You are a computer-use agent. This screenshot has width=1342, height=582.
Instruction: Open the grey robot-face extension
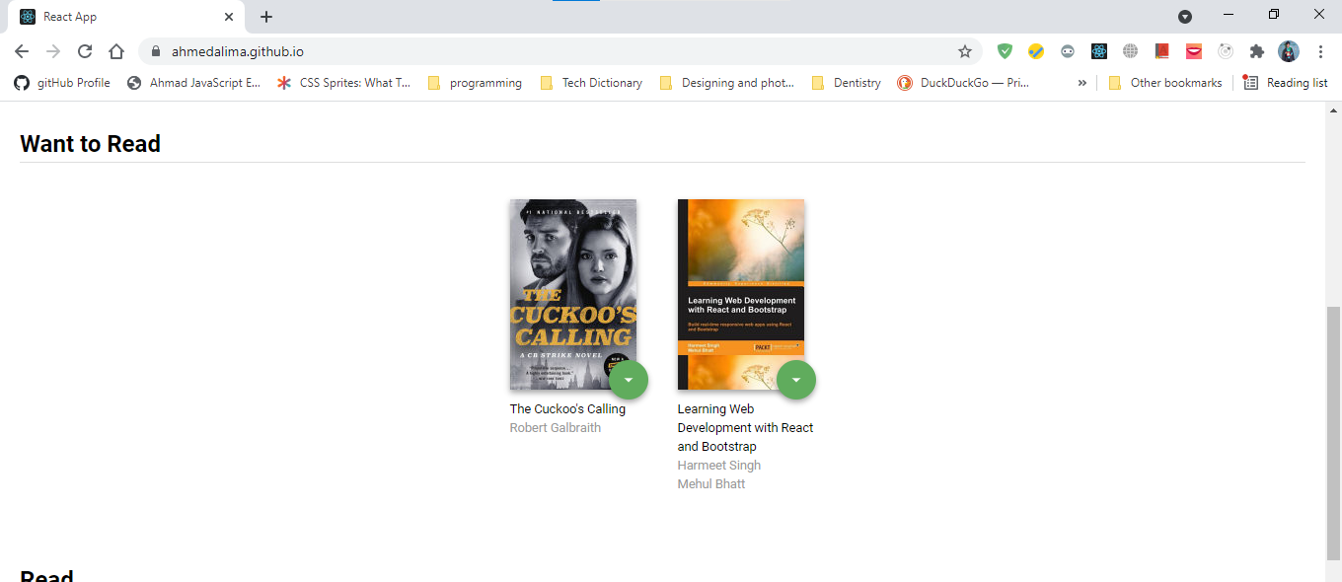point(1068,51)
